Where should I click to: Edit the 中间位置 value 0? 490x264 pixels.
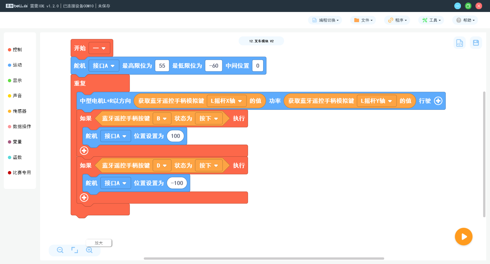[258, 66]
